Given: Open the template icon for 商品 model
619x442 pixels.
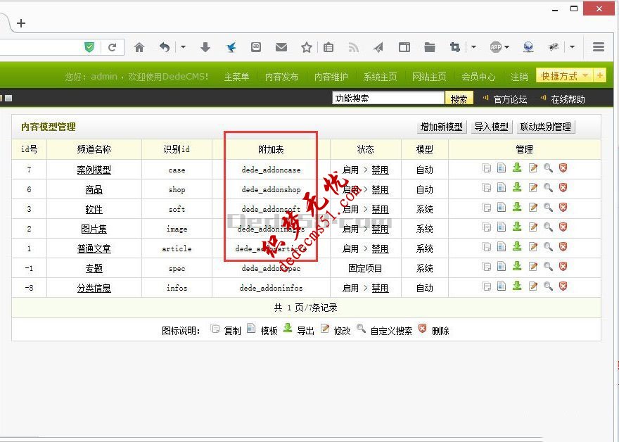Looking at the screenshot, I should tap(502, 187).
